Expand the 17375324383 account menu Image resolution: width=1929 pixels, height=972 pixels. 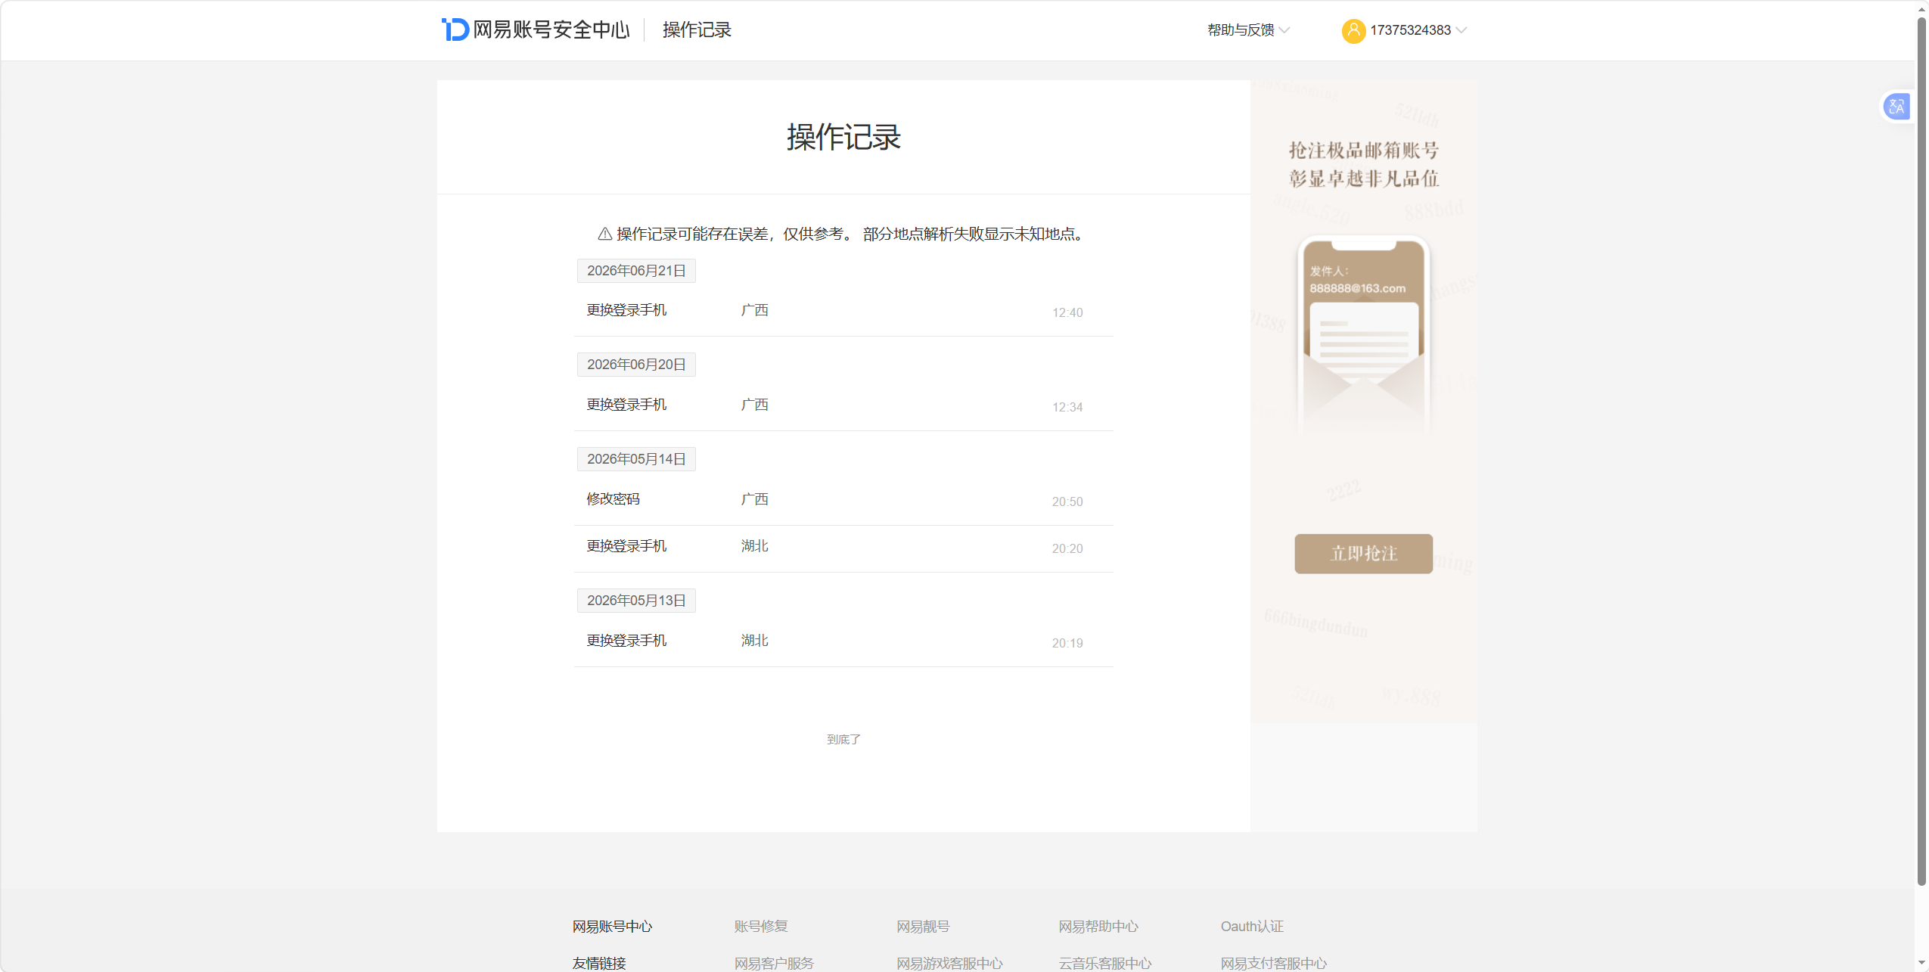click(1418, 30)
